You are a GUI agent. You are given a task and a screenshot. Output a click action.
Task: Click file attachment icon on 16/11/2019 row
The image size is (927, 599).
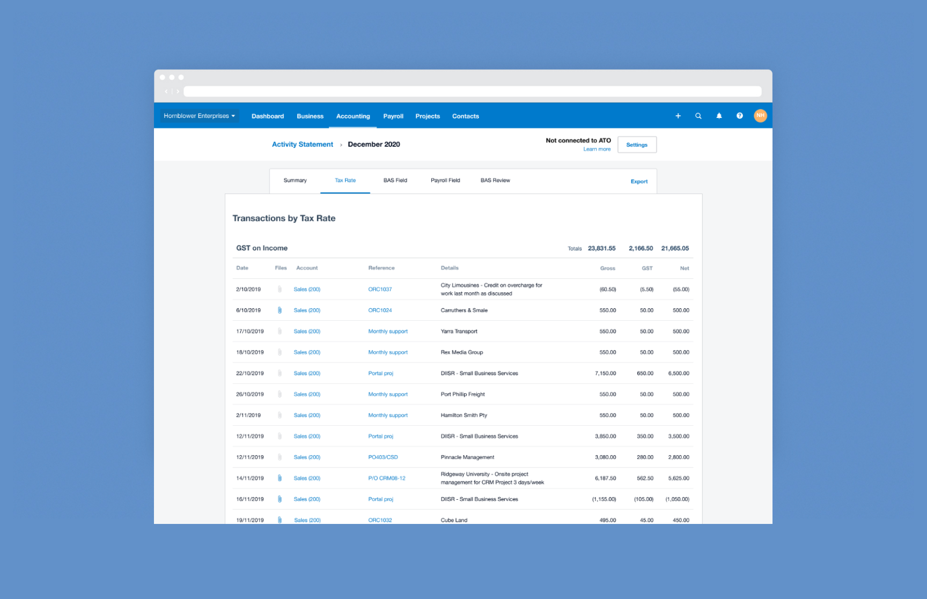[279, 499]
